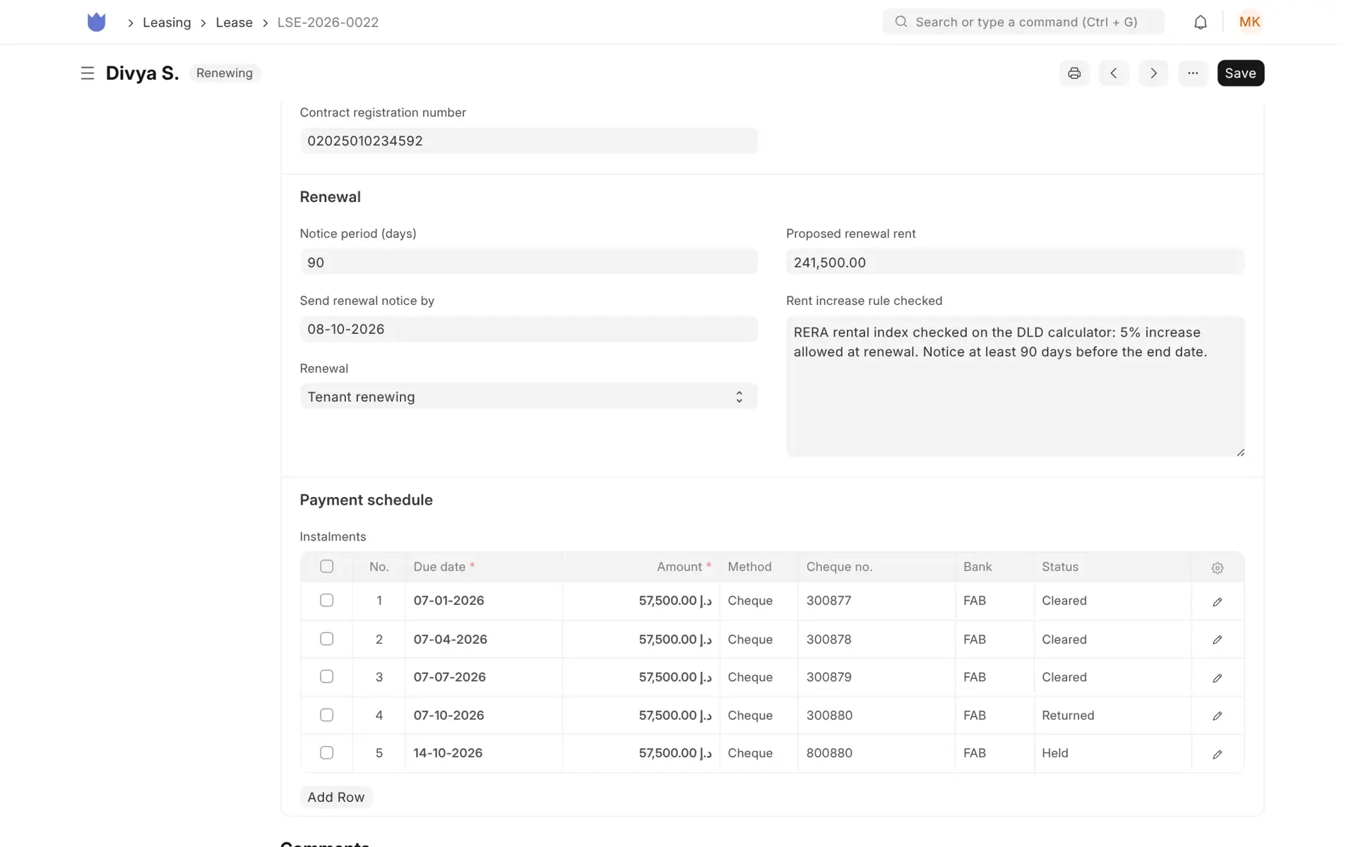
Task: Add Row to instalments table
Action: coord(335,797)
